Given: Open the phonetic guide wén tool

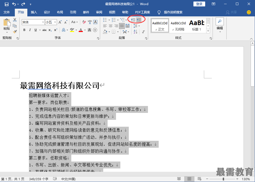Looking at the screenshot, I should 90,22.
